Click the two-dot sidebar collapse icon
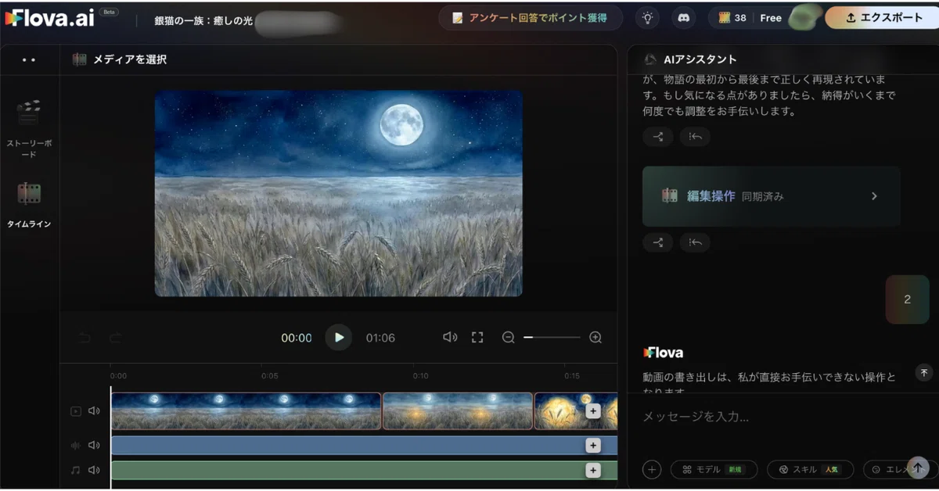939x491 pixels. (x=29, y=59)
